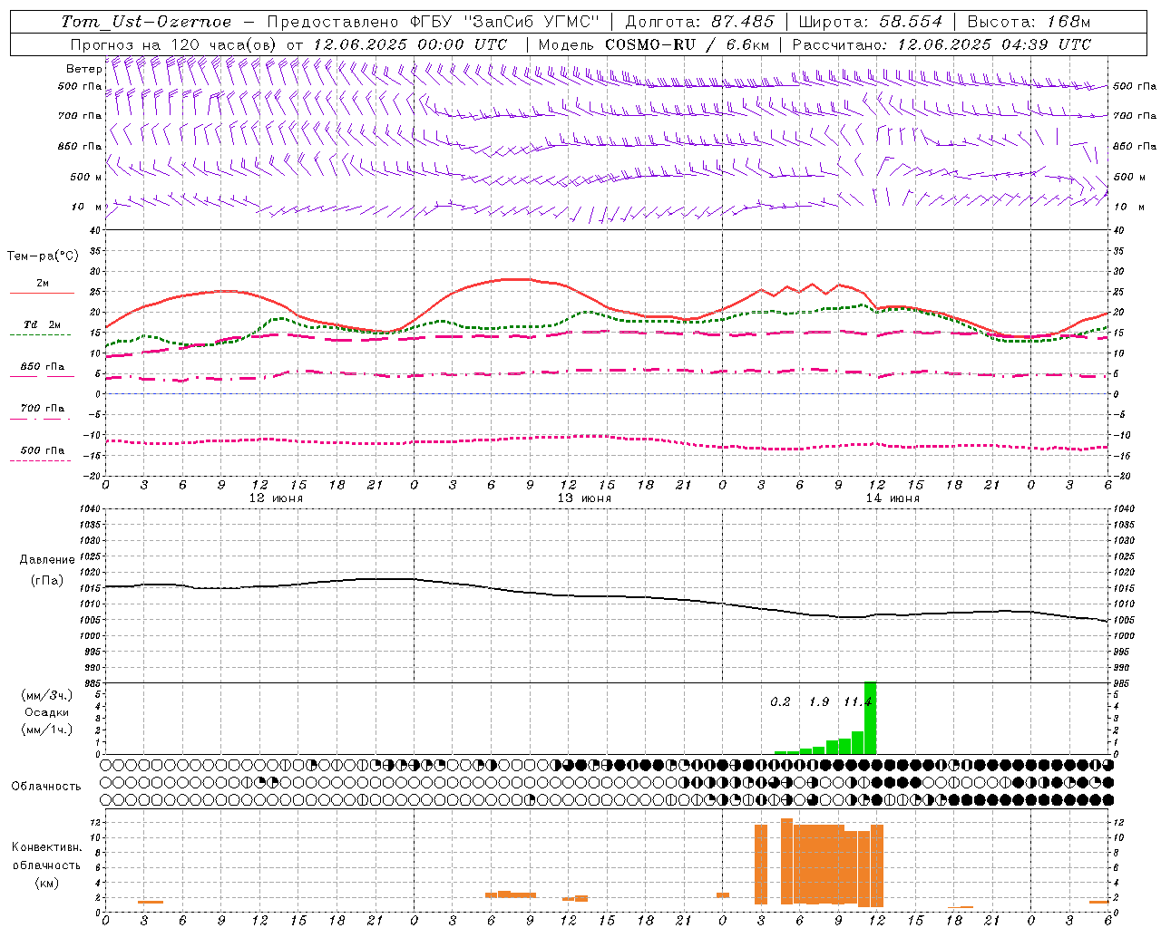
Task: Click the 850 гПа temperature legend entry
Action: point(43,367)
